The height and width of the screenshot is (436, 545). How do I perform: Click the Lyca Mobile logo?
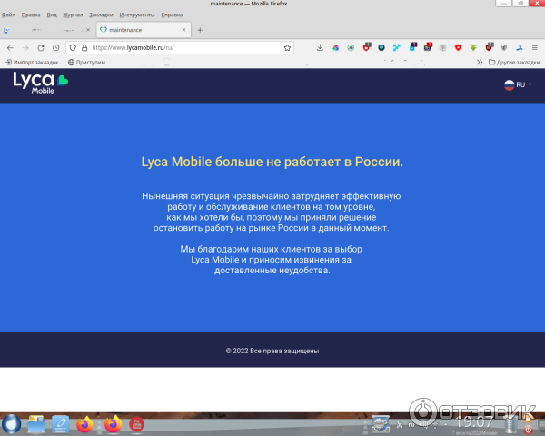coord(41,83)
